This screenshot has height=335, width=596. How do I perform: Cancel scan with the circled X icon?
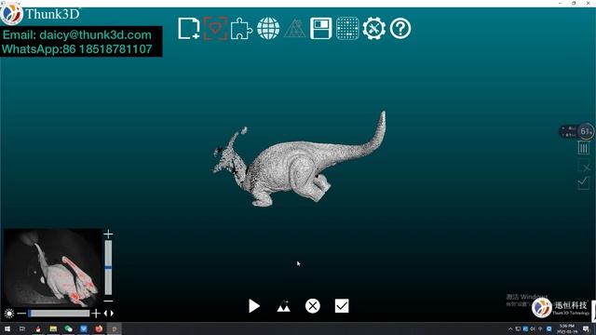point(313,306)
